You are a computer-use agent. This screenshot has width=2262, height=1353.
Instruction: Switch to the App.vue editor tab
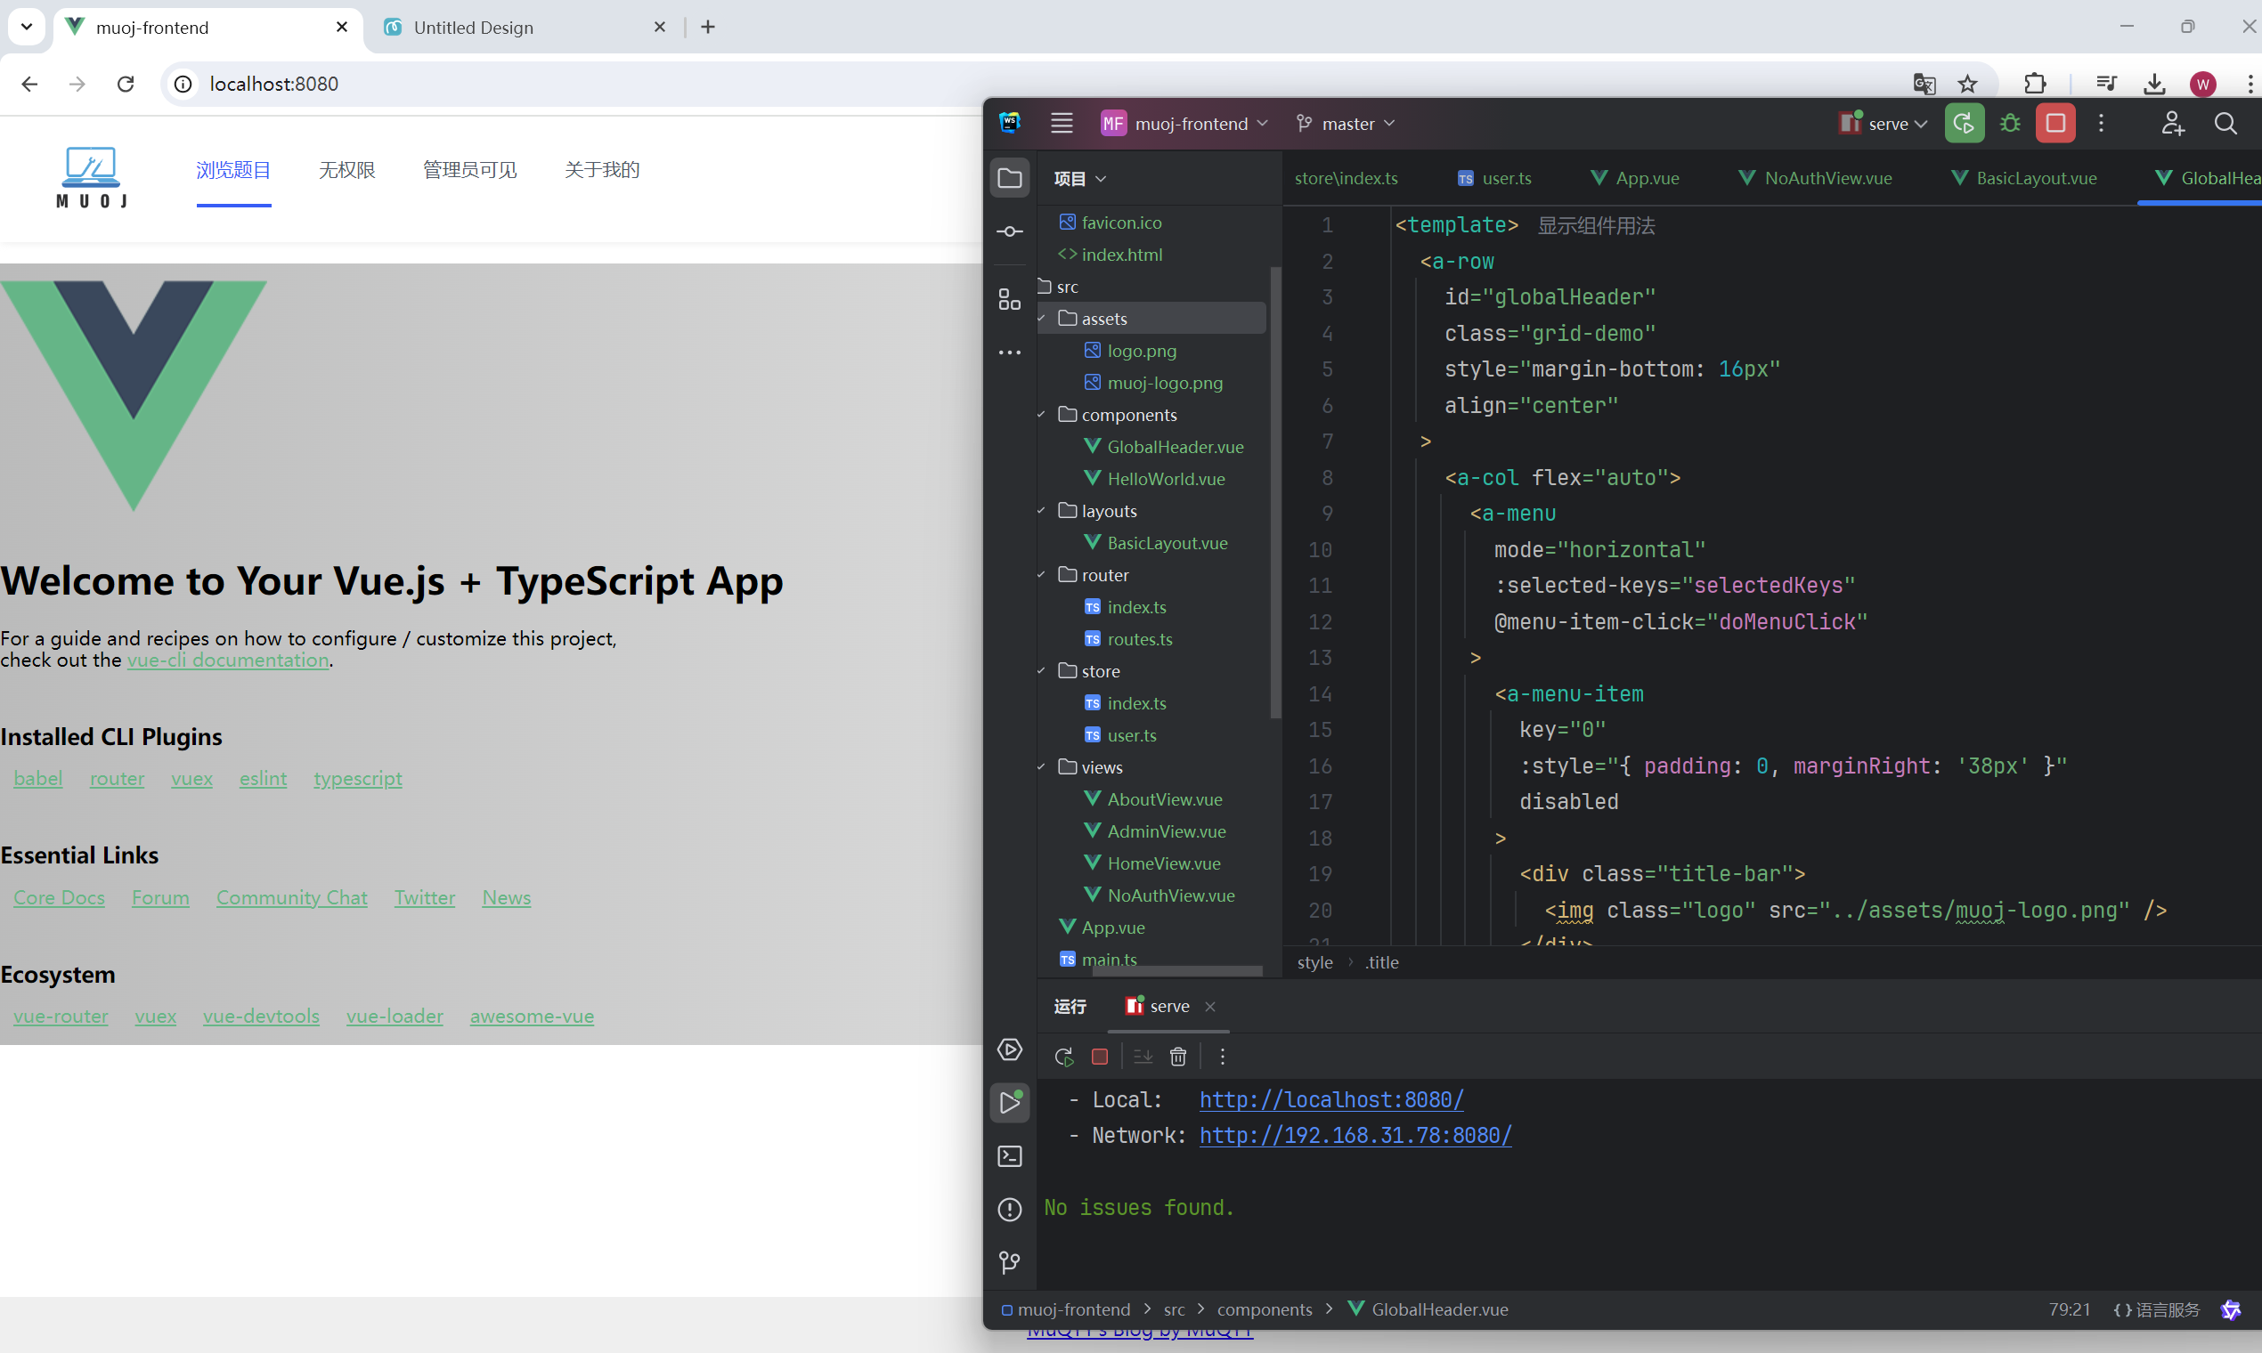pos(1635,178)
